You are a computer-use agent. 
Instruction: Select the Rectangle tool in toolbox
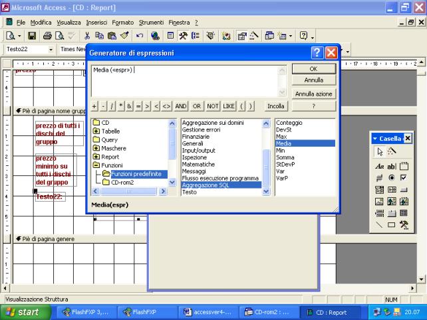392,224
